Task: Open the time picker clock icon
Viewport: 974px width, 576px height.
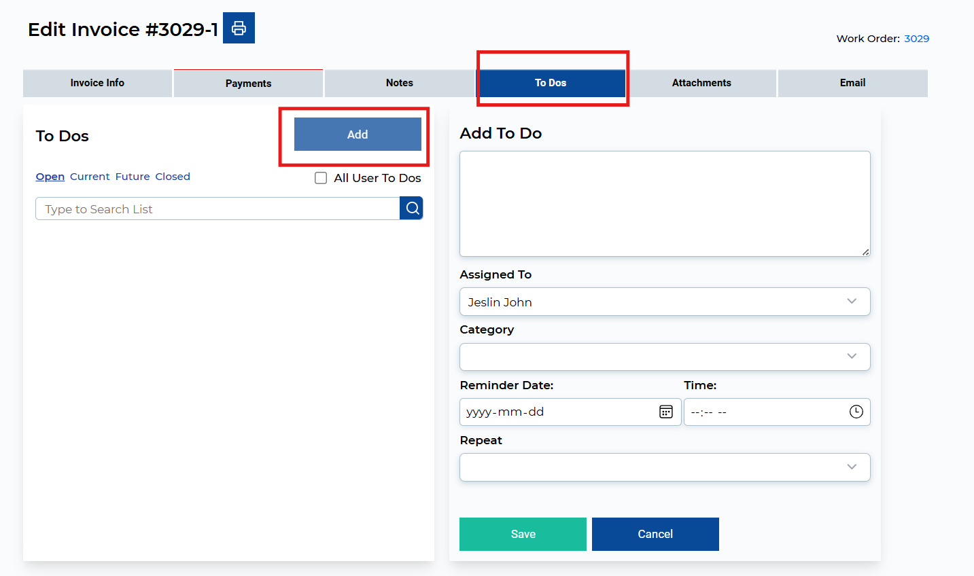Action: (856, 412)
